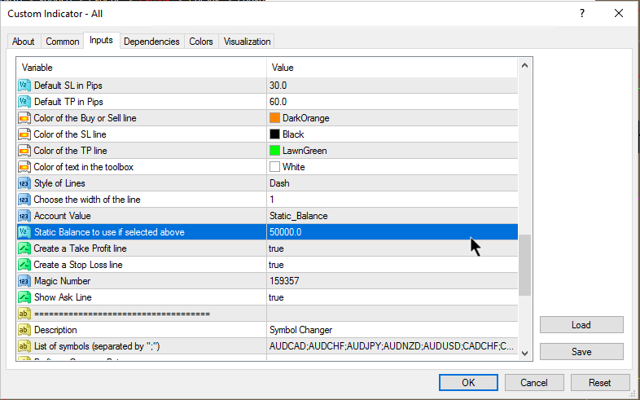Click the Reset button
640x400 pixels.
(x=599, y=382)
